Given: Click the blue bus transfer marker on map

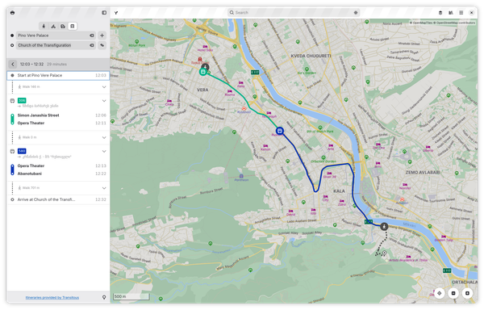Looking at the screenshot, I should tap(280, 131).
